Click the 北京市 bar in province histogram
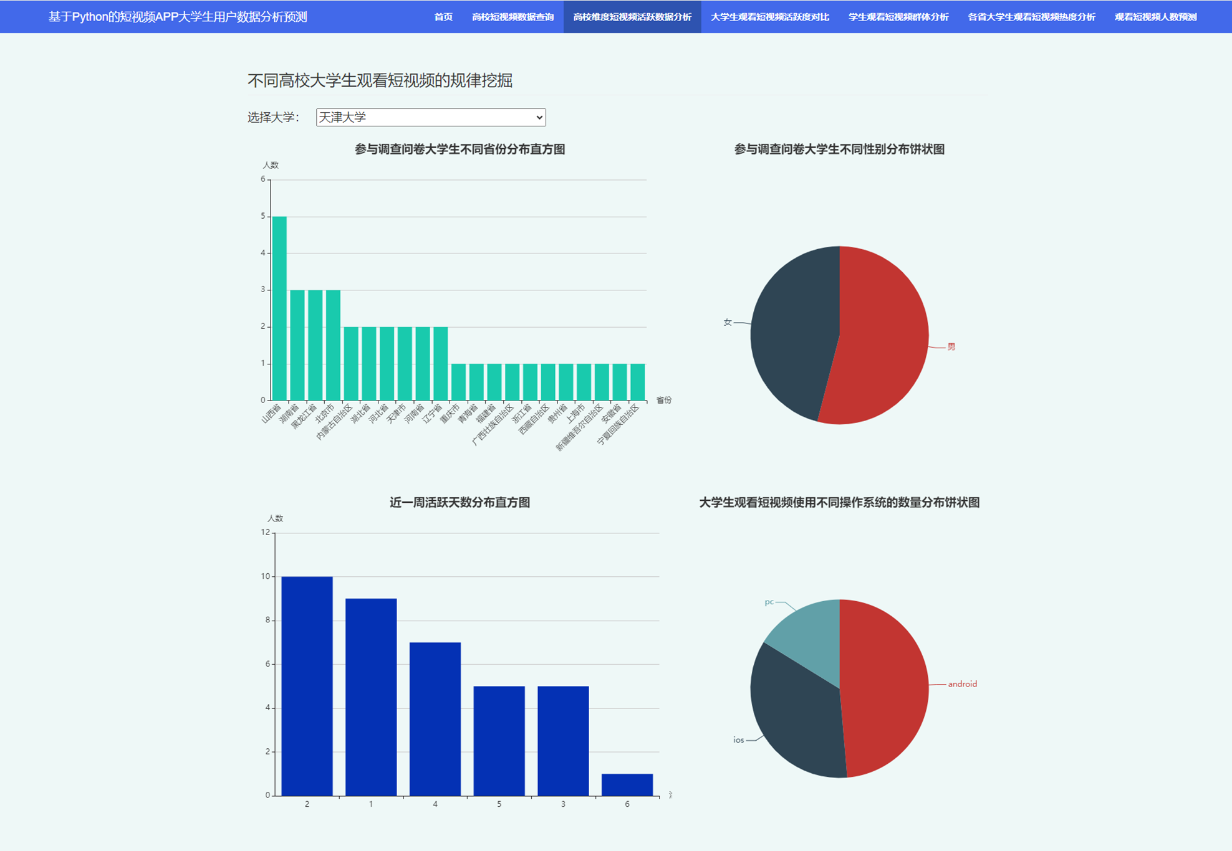The width and height of the screenshot is (1232, 851). tap(333, 345)
